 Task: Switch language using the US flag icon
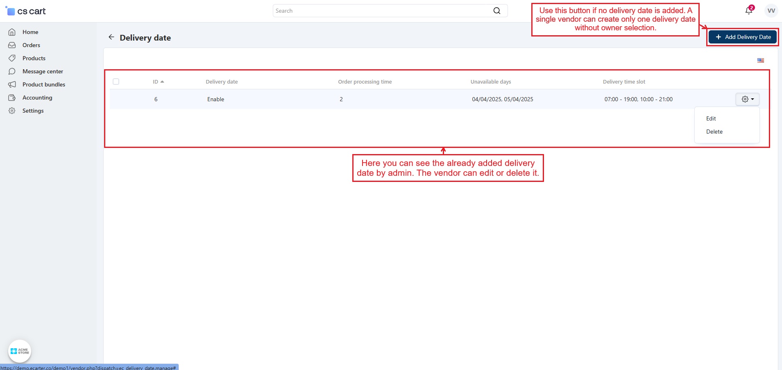pos(760,60)
